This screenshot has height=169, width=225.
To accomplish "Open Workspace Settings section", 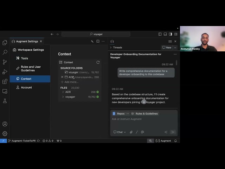I will (x=28, y=50).
